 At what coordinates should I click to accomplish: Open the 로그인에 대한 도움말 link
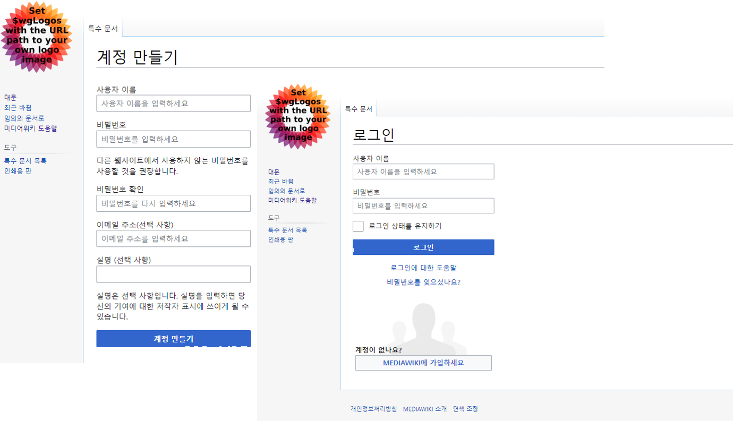pyautogui.click(x=423, y=268)
